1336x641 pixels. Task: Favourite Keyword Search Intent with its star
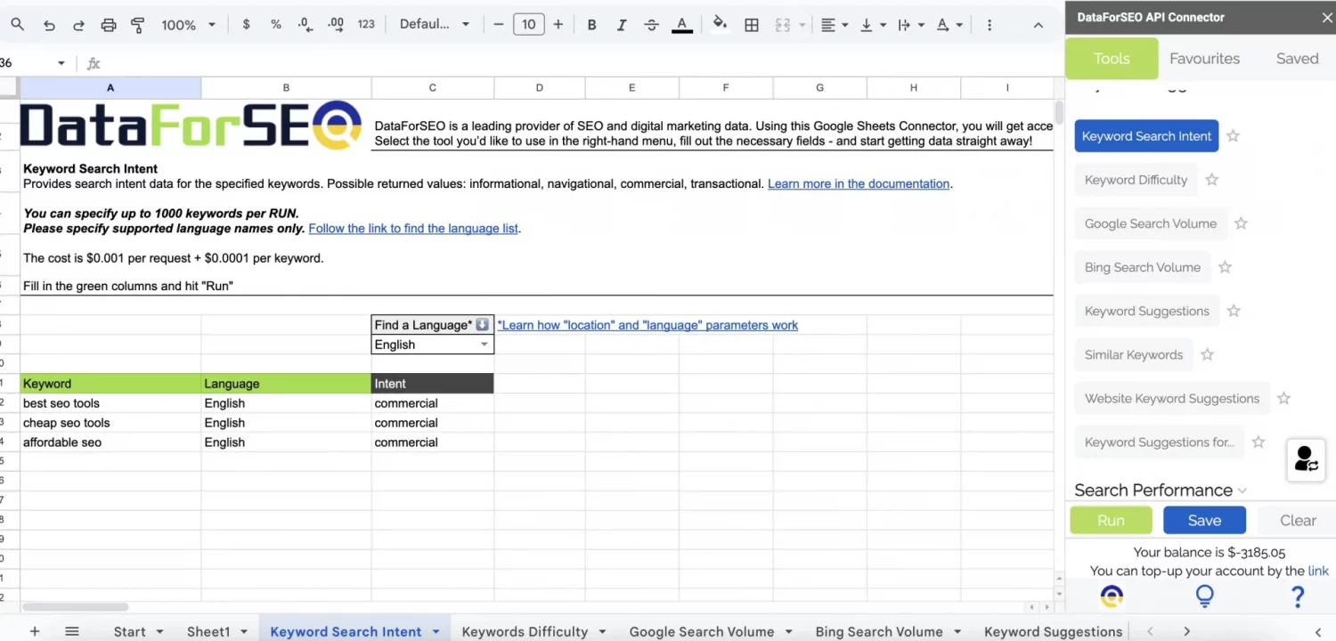pyautogui.click(x=1233, y=136)
